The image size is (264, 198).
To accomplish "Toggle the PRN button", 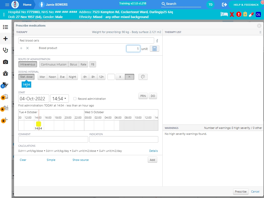I will coord(143,96).
